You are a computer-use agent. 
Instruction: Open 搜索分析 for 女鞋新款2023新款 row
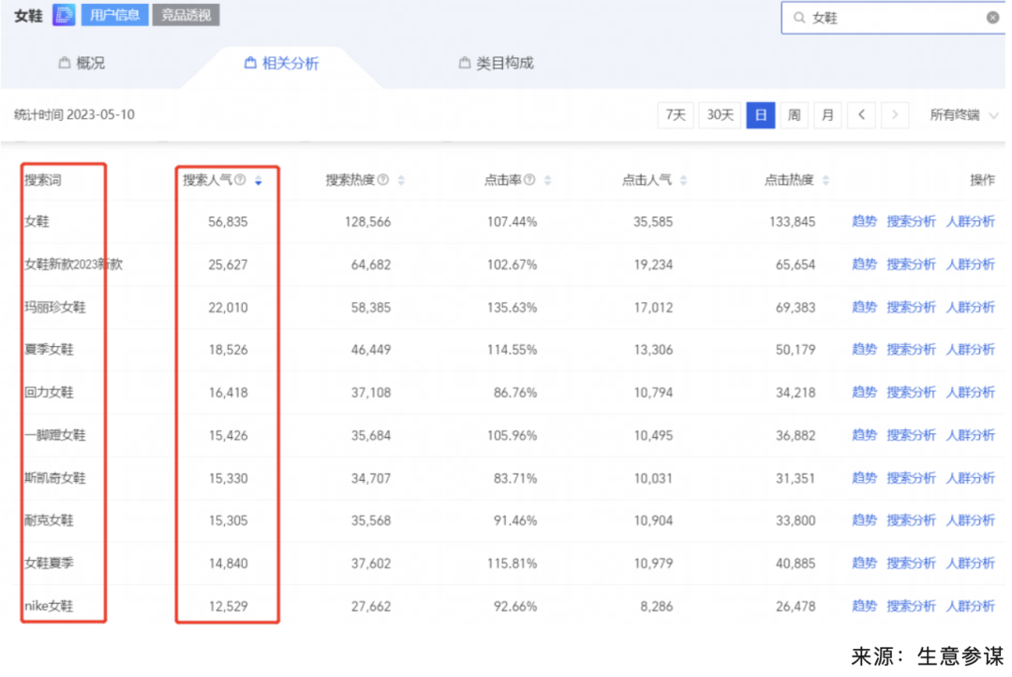point(911,264)
